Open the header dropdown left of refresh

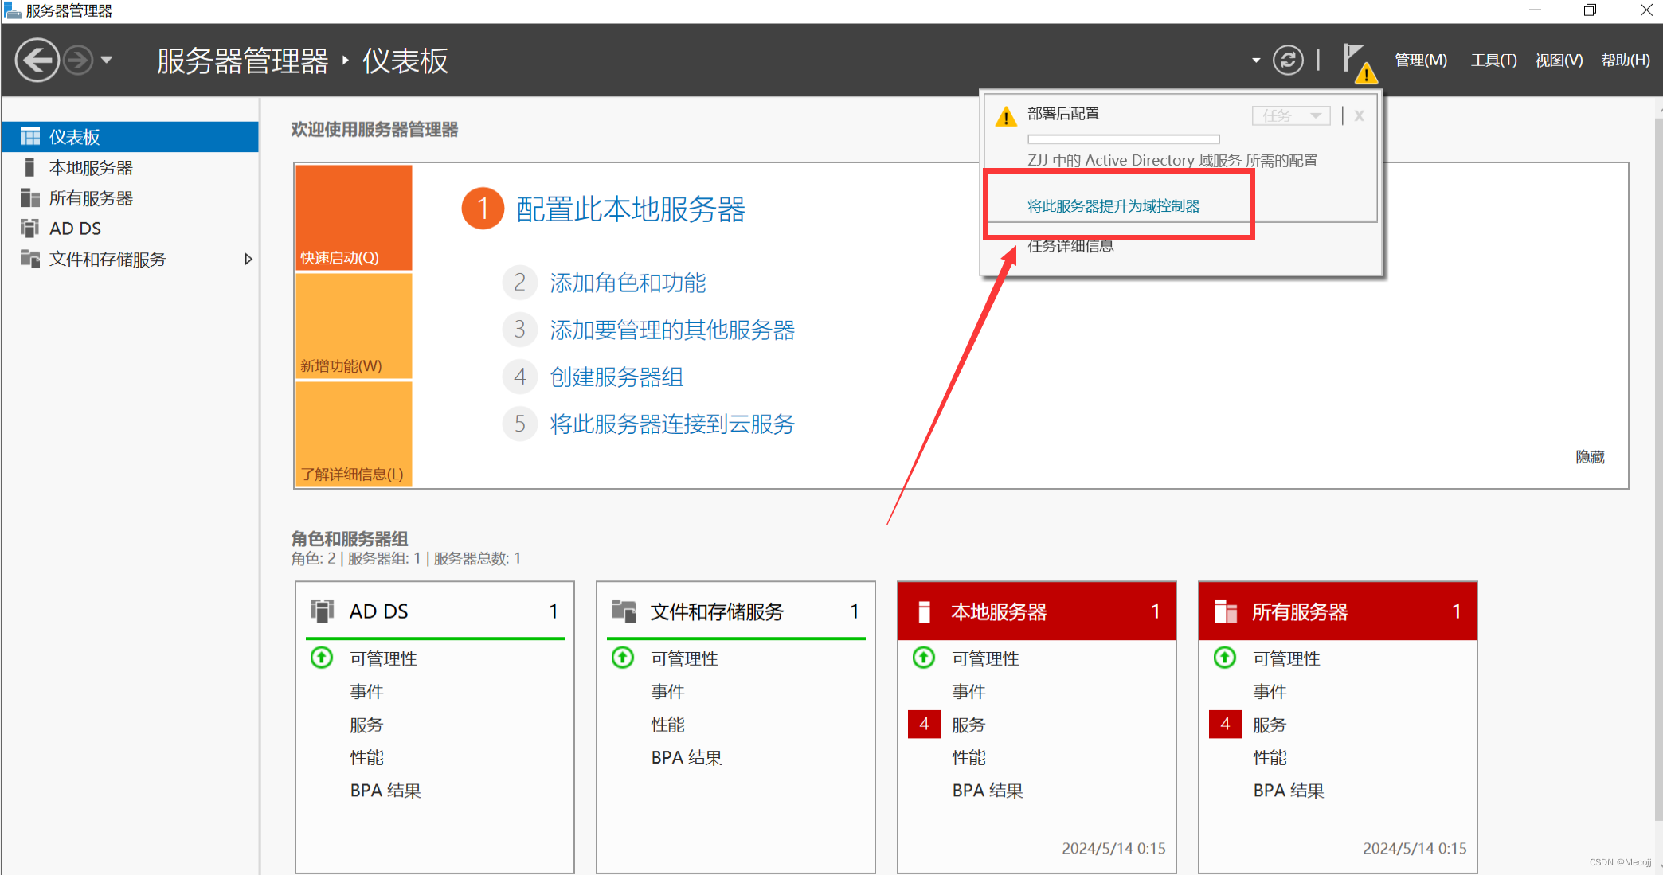(x=1256, y=61)
